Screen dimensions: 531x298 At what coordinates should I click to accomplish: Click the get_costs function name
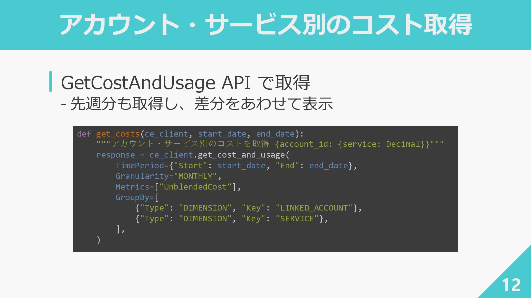tap(118, 134)
